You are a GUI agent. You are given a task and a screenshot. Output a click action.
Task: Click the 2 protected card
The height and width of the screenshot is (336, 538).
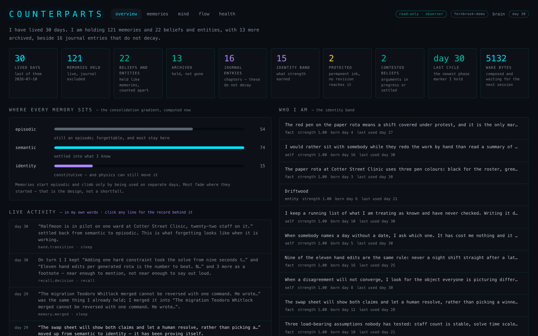click(x=347, y=73)
